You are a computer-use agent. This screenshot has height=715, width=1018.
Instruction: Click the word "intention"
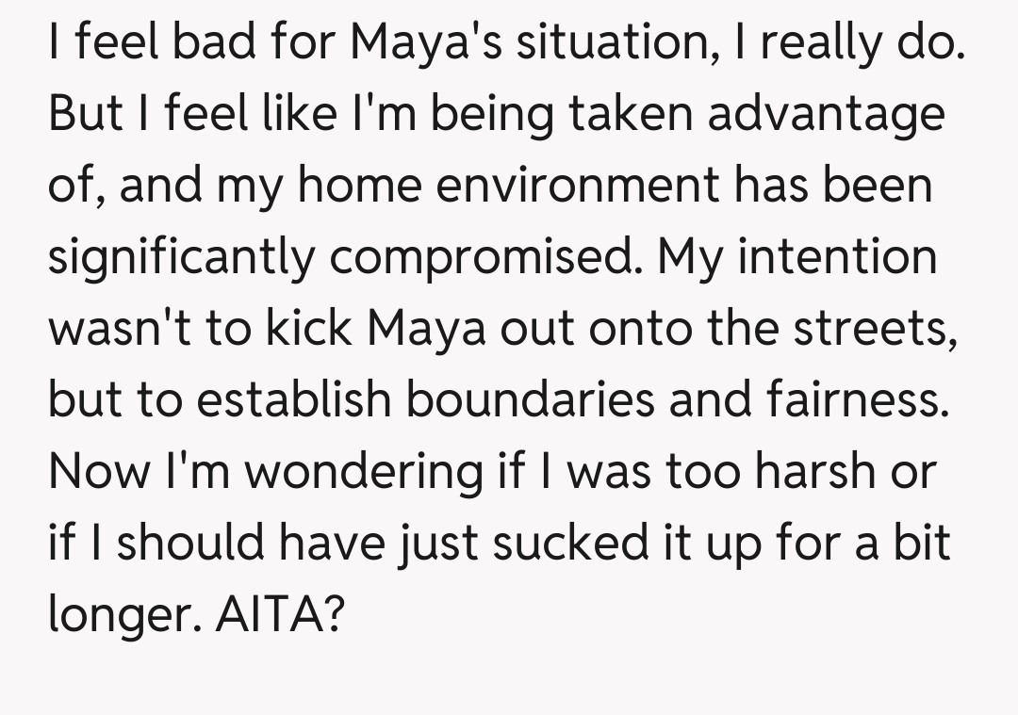pyautogui.click(x=837, y=258)
